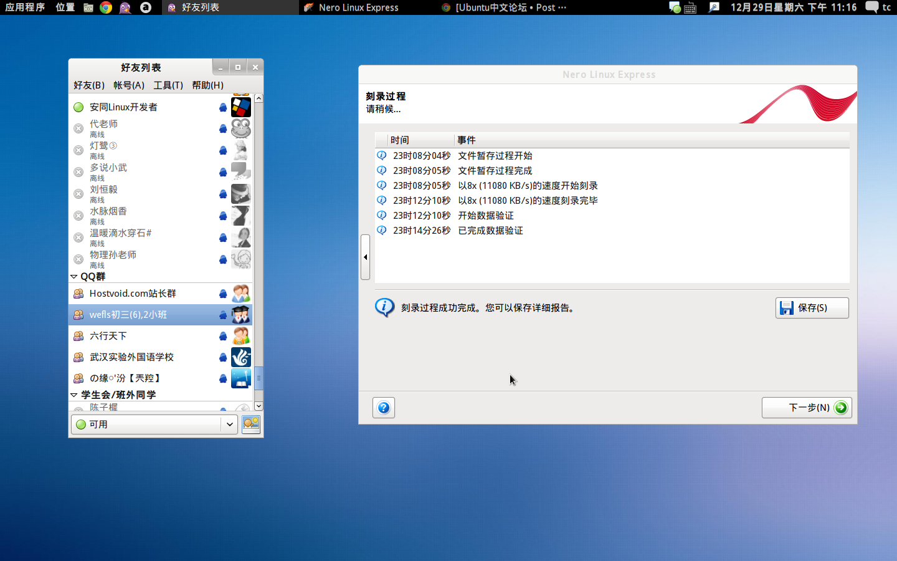Image resolution: width=897 pixels, height=561 pixels.
Task: Select the log row 以8x (11080 KB/s)的速度开始刻录
Action: pos(612,185)
